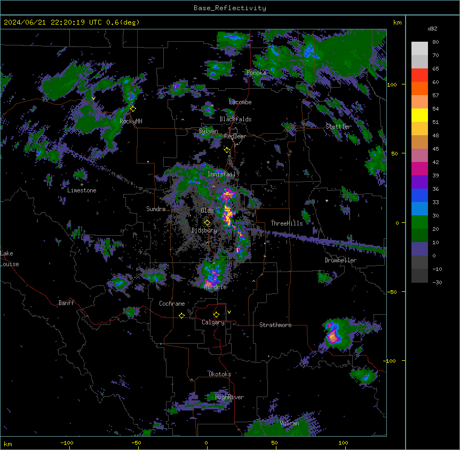The height and width of the screenshot is (450, 460).
Task: Select the Innisfail city label
Action: (x=221, y=174)
